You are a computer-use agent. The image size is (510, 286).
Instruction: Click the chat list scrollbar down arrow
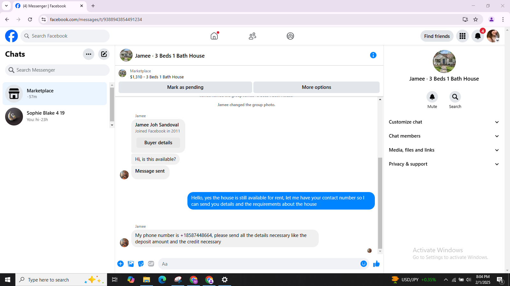(x=112, y=125)
